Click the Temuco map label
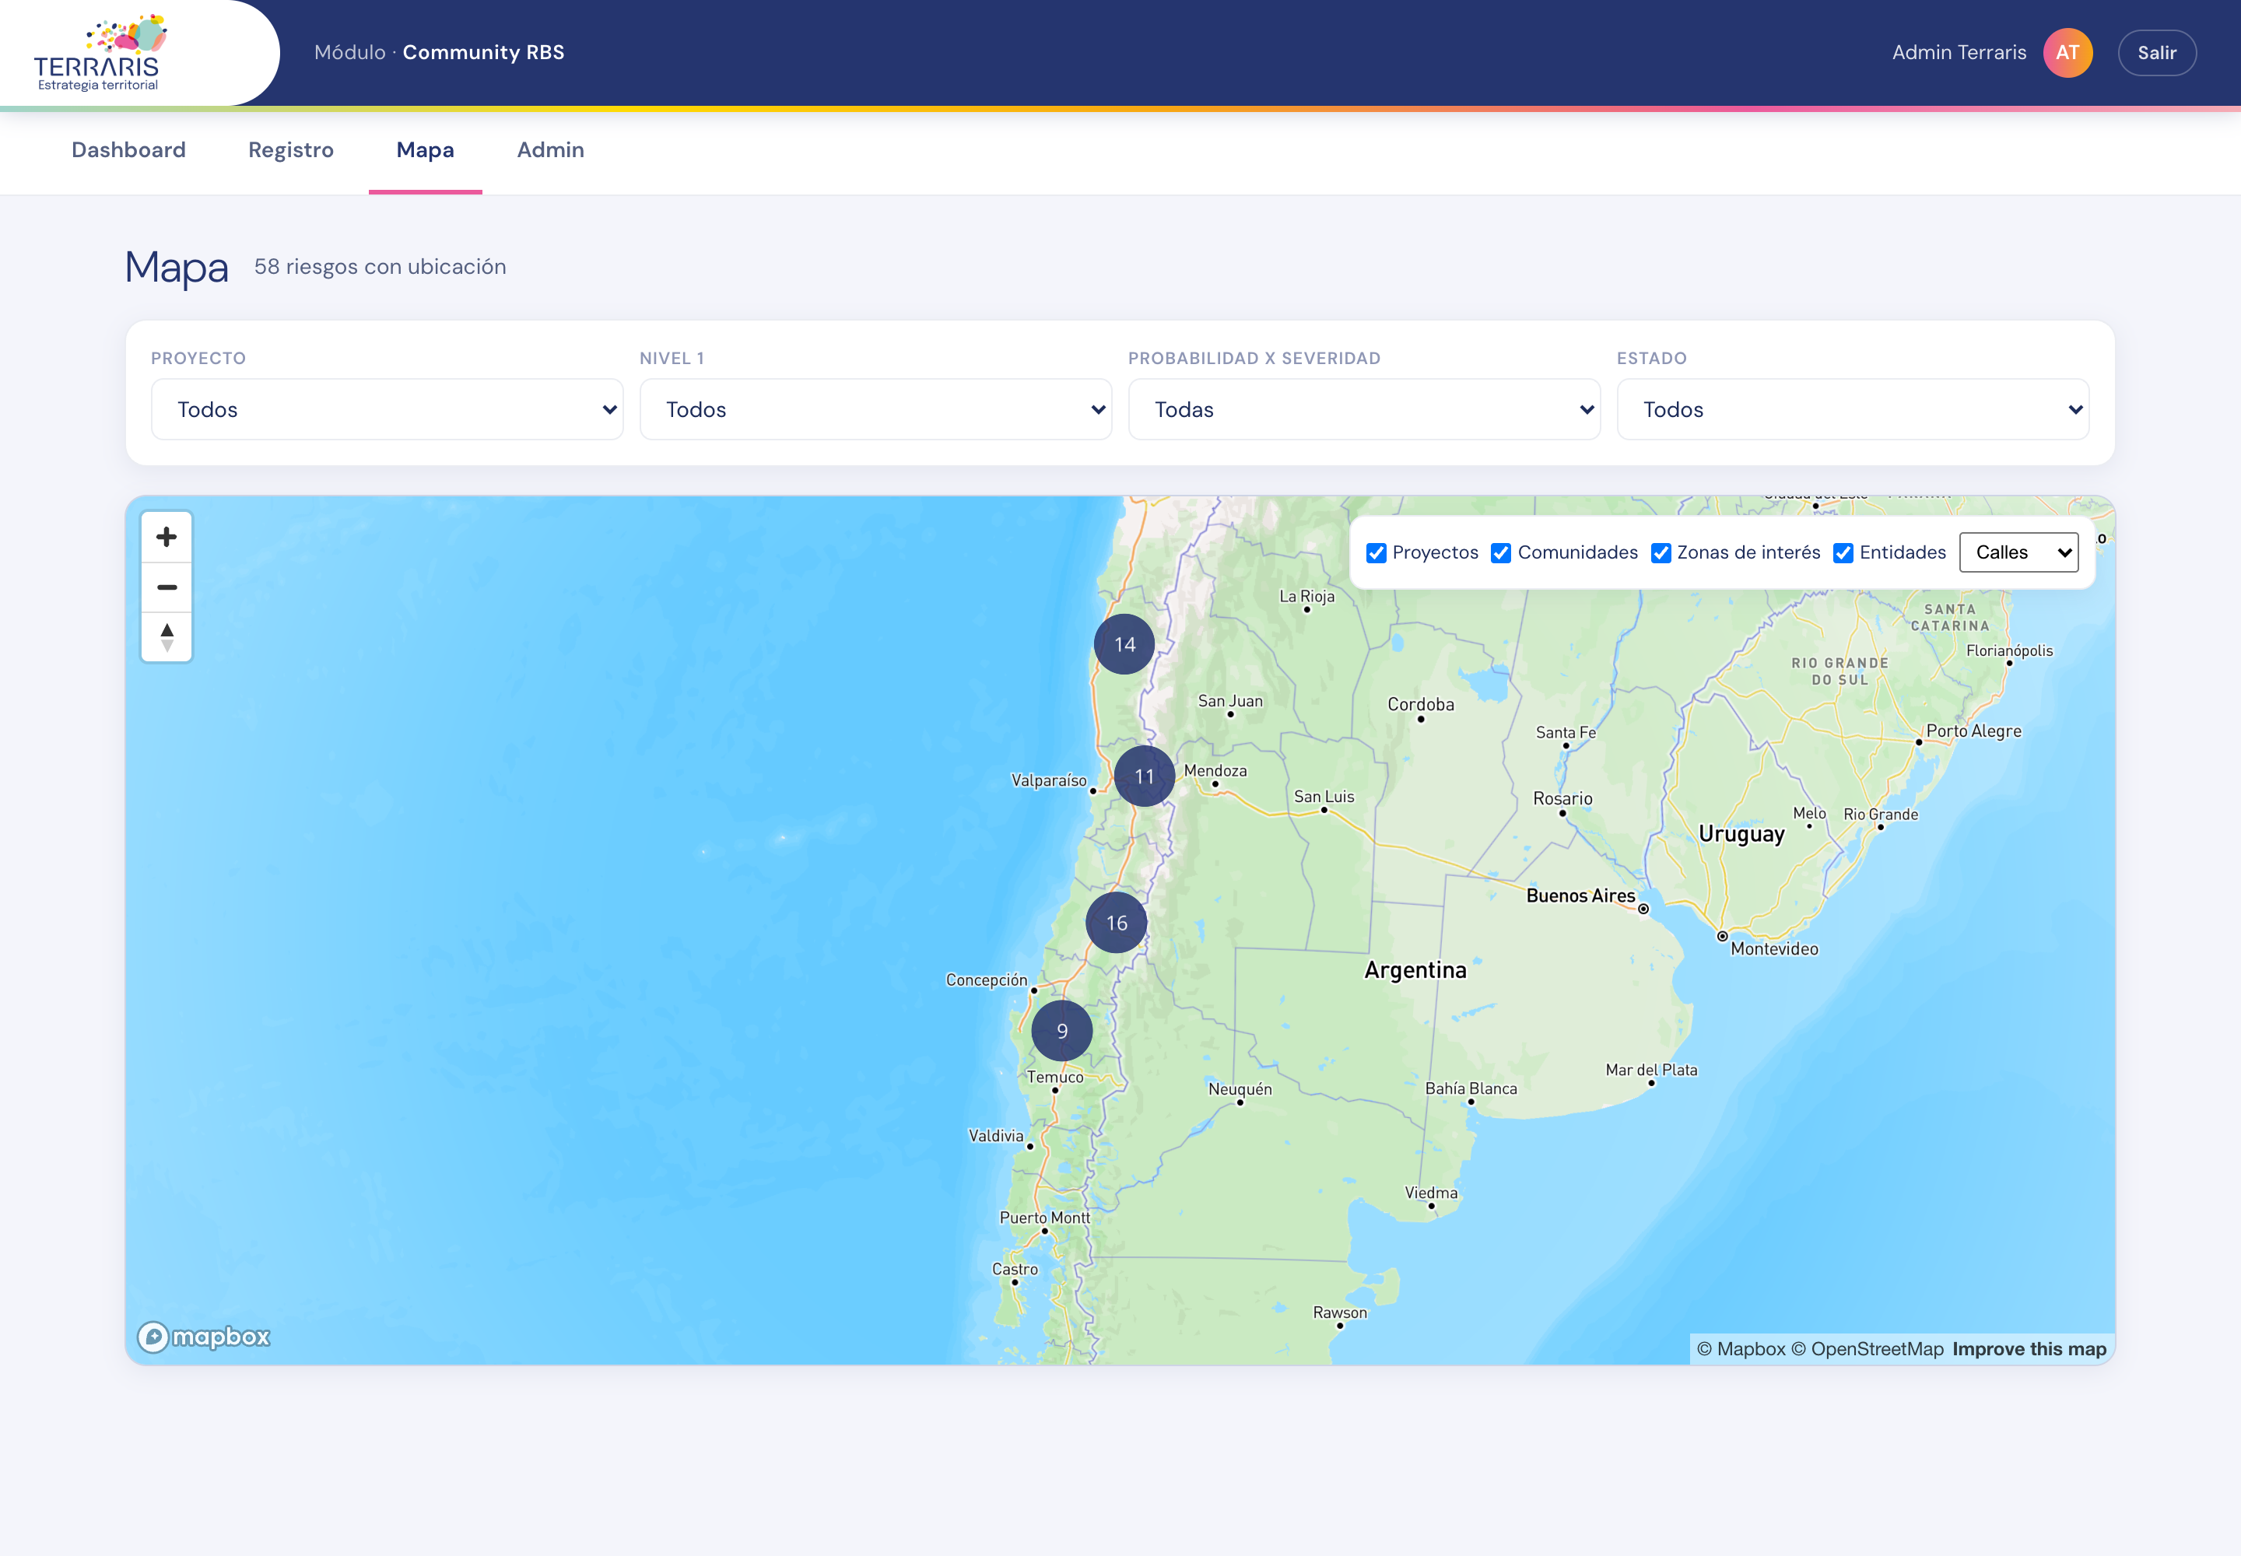 1055,1078
